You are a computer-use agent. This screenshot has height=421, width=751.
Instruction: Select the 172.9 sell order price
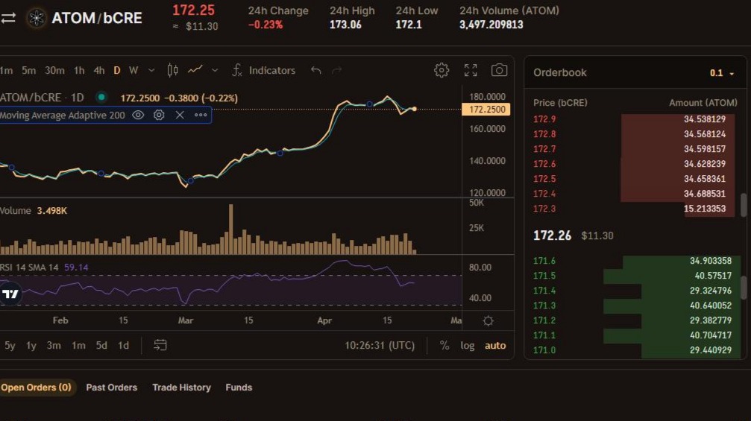point(544,119)
